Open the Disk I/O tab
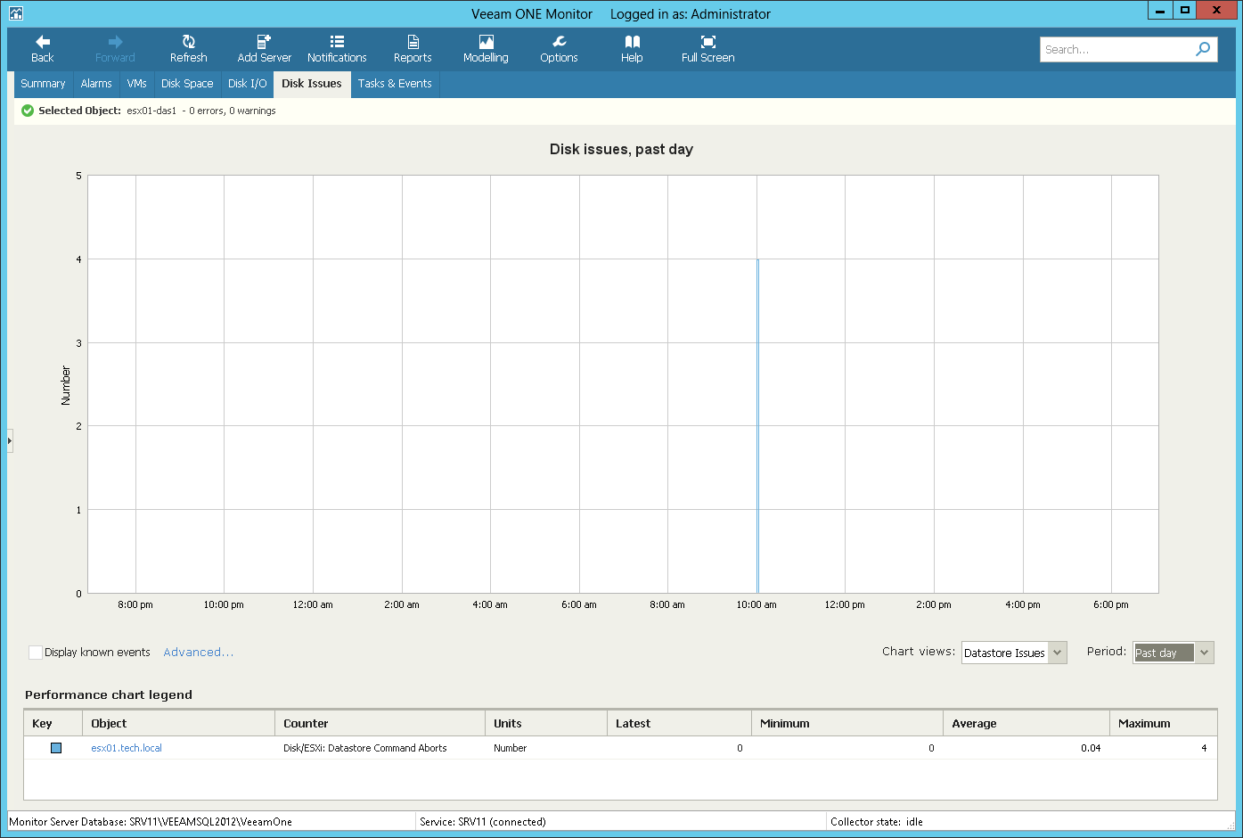The width and height of the screenshot is (1243, 838). pos(247,84)
